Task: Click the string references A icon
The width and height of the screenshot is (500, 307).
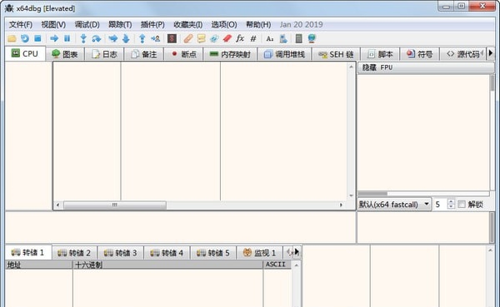Action: (270, 39)
